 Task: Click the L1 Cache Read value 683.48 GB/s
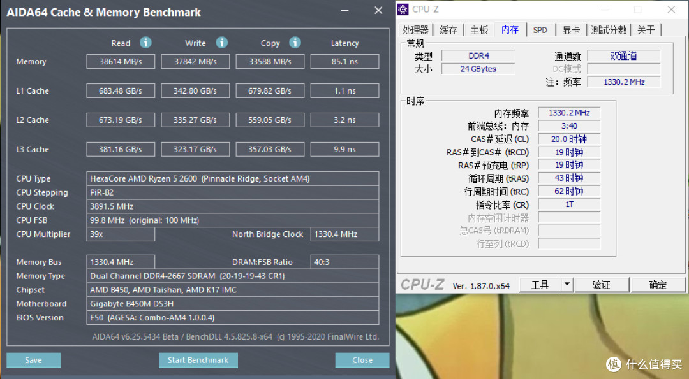(121, 91)
